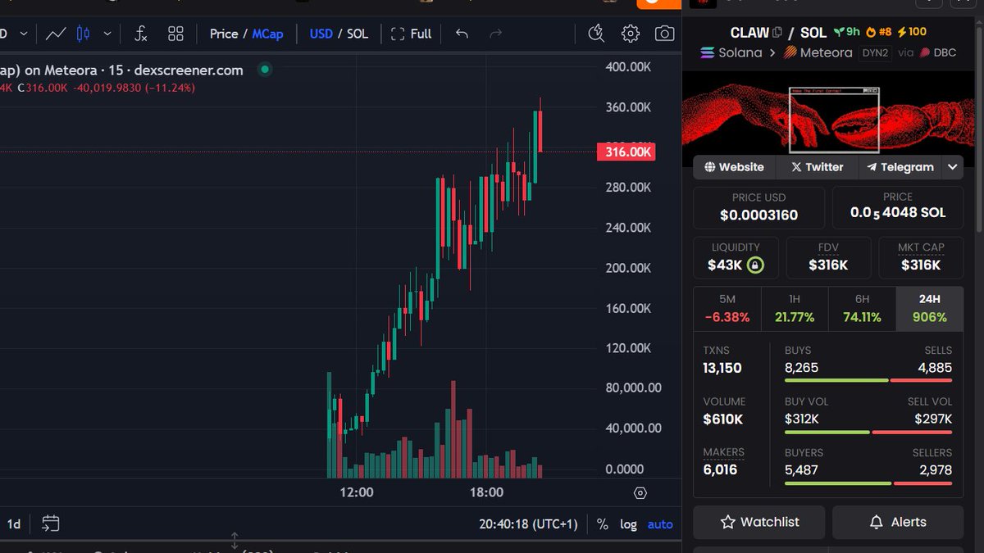The height and width of the screenshot is (553, 984).
Task: Open the line chart style icon
Action: (56, 34)
